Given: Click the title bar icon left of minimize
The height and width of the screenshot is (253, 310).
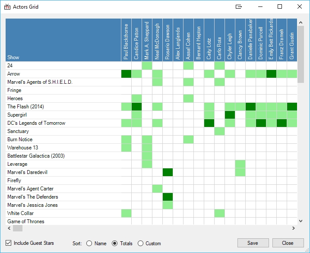Looking at the screenshot, I should pos(239,7).
